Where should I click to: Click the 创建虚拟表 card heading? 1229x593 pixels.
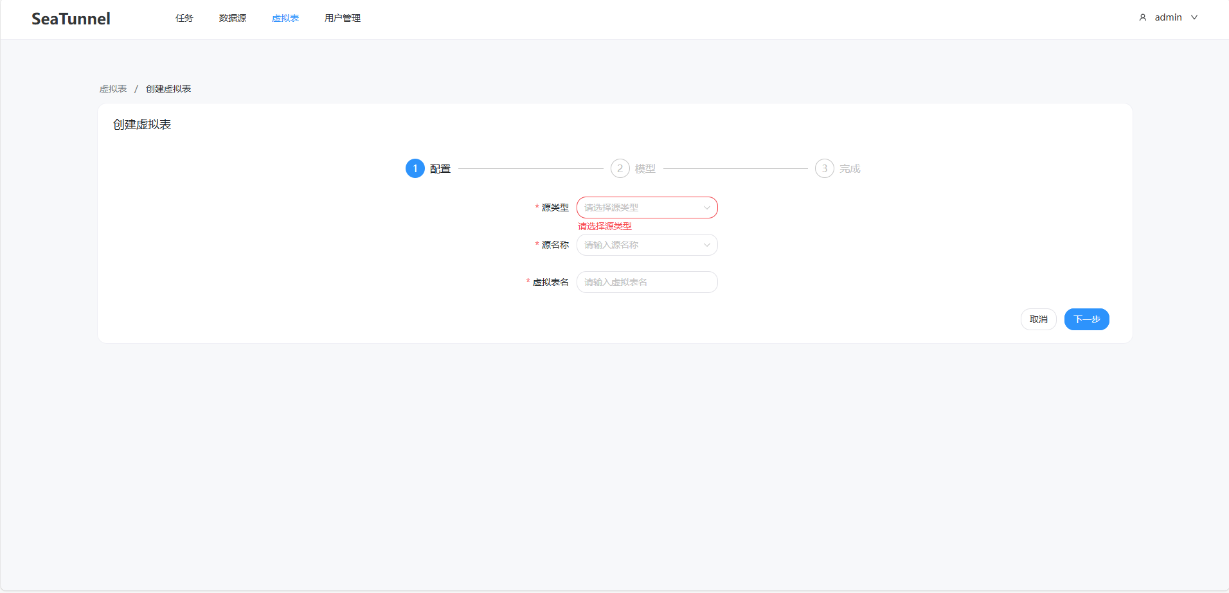[142, 125]
